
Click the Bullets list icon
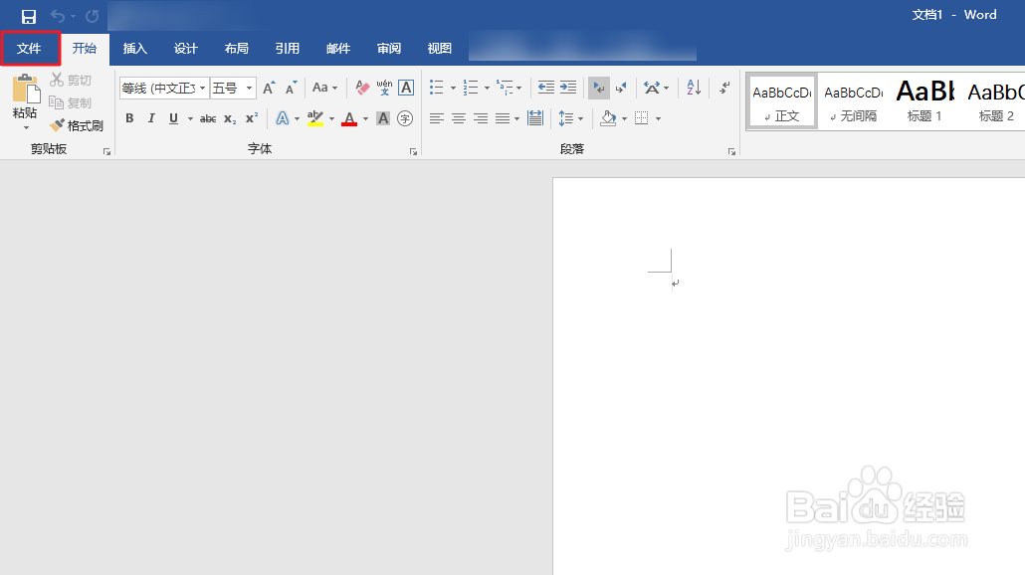tap(436, 88)
